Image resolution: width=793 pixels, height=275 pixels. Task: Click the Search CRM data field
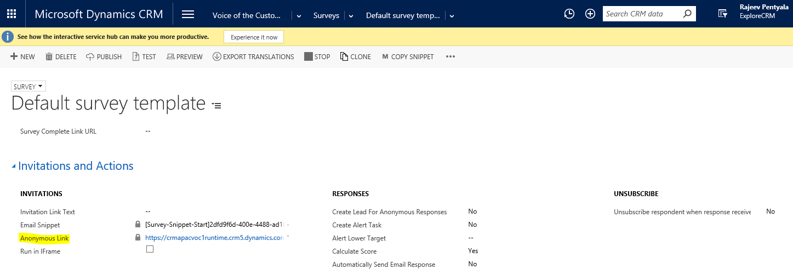coord(641,14)
